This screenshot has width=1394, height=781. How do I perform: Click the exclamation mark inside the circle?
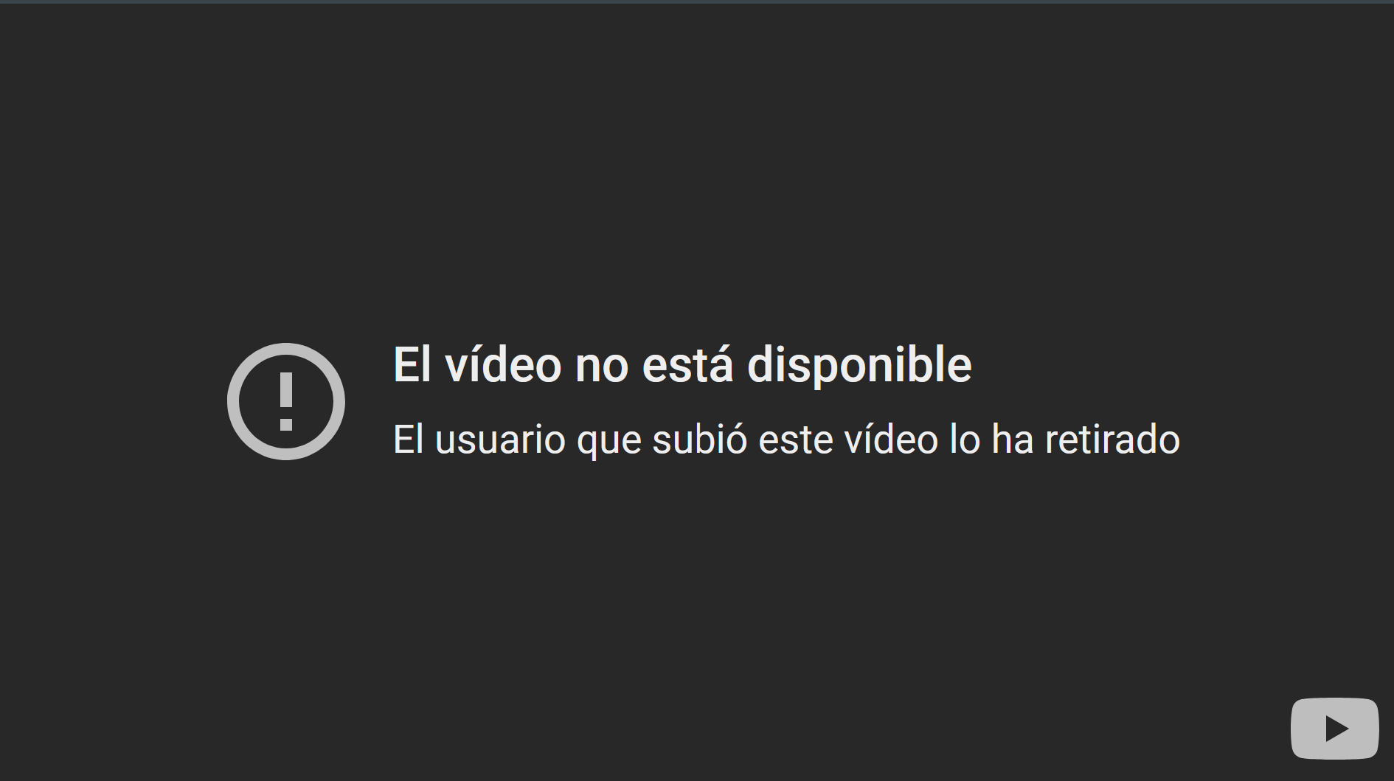(x=286, y=402)
